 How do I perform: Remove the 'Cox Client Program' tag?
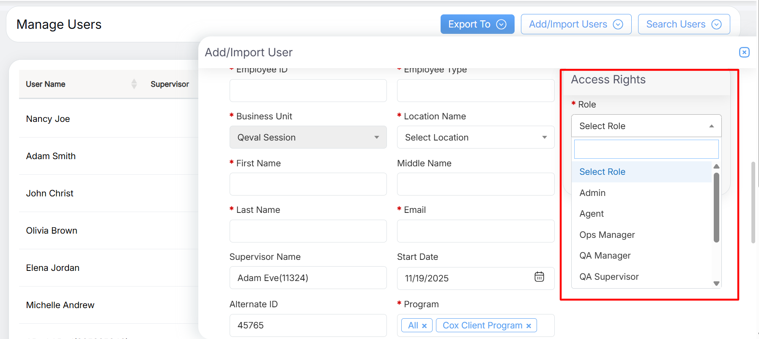pyautogui.click(x=529, y=326)
